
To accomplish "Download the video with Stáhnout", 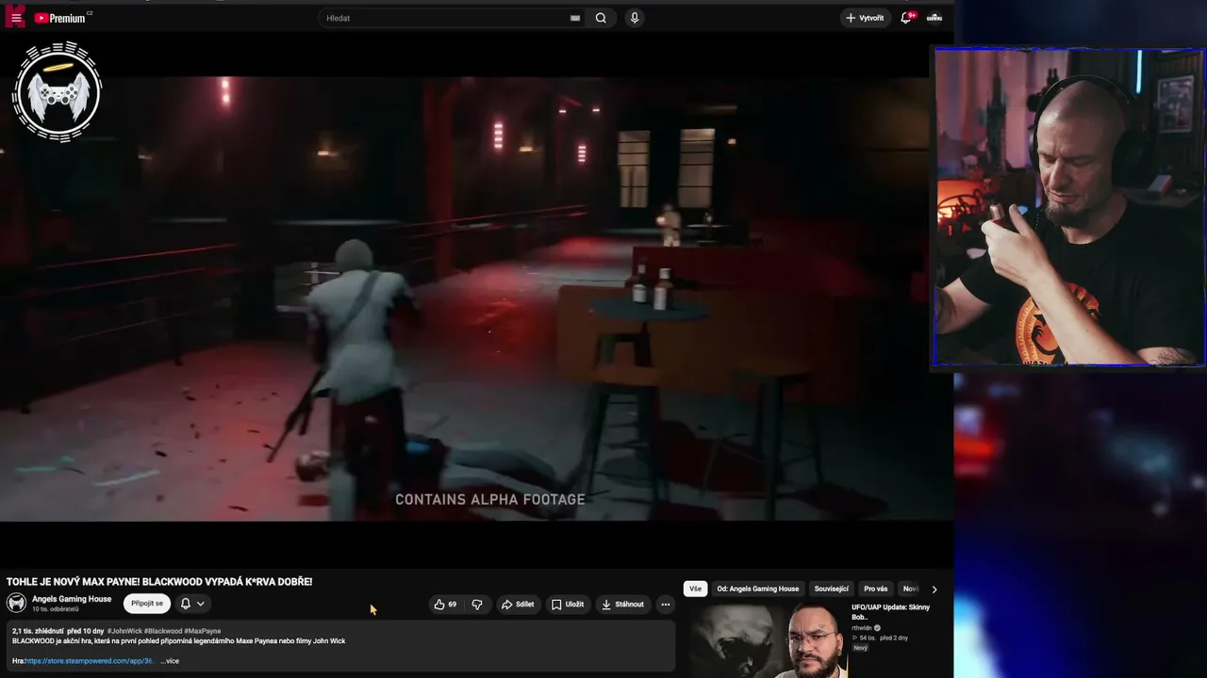I will click(623, 605).
